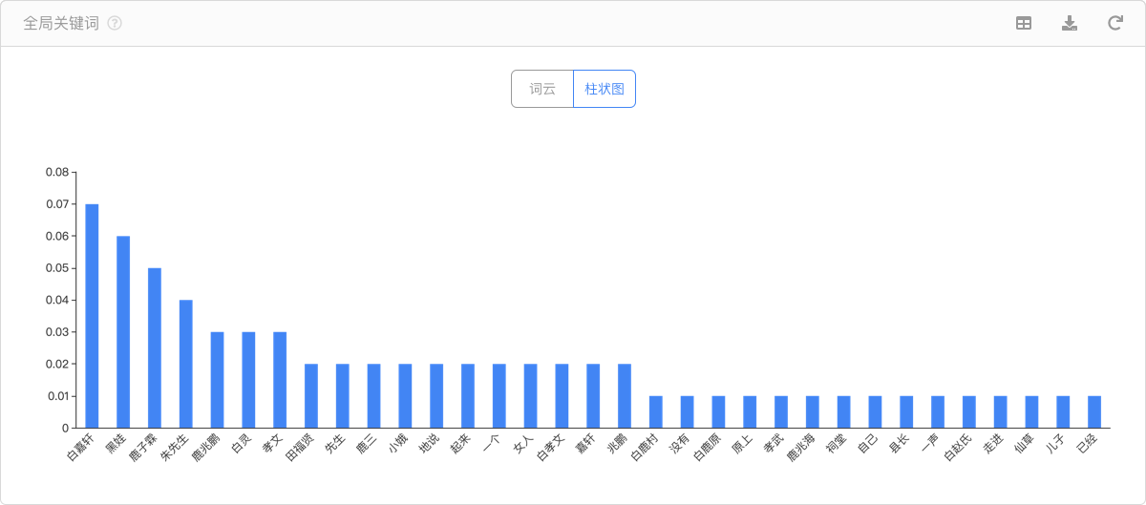Screen dimensions: 1146x505
Task: Click the 田福贤 bar
Action: [311, 395]
